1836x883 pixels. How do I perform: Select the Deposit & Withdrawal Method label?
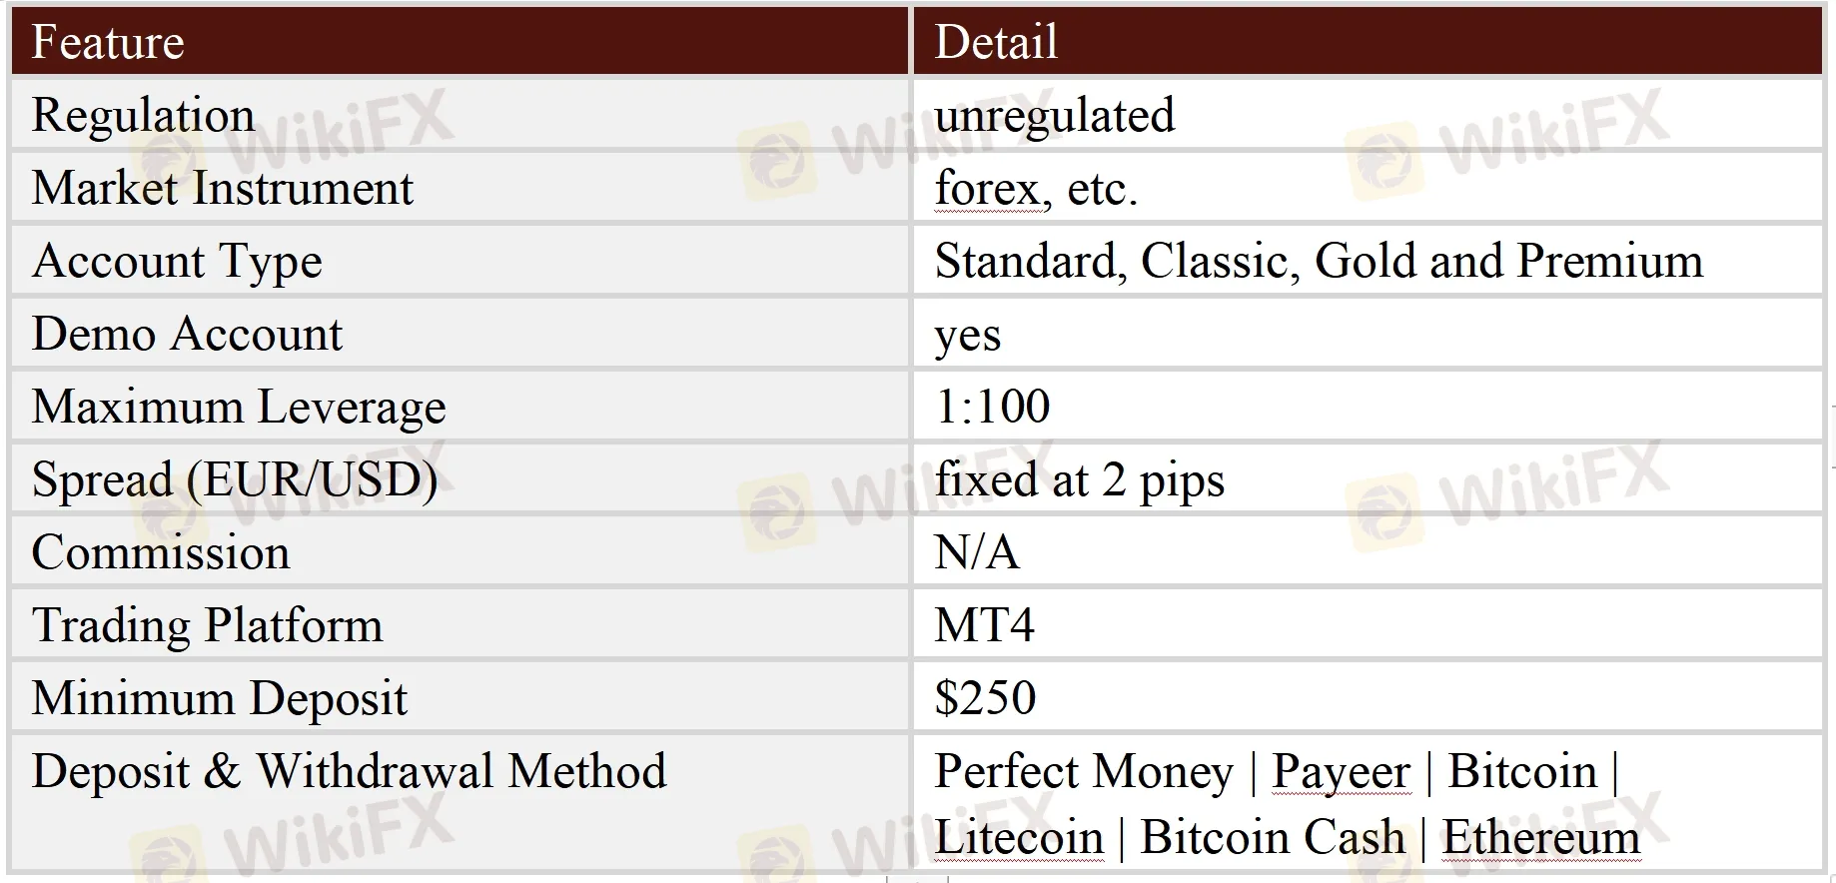349,771
